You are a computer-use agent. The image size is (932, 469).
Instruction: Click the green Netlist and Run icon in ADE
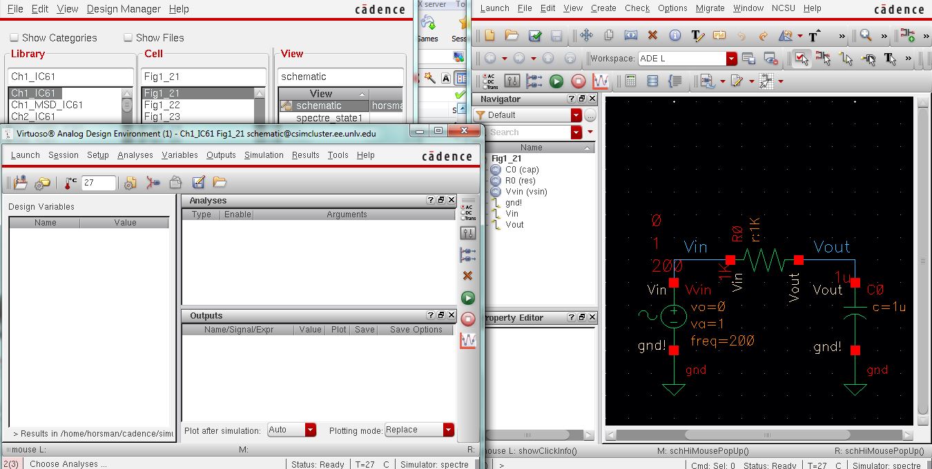[468, 298]
